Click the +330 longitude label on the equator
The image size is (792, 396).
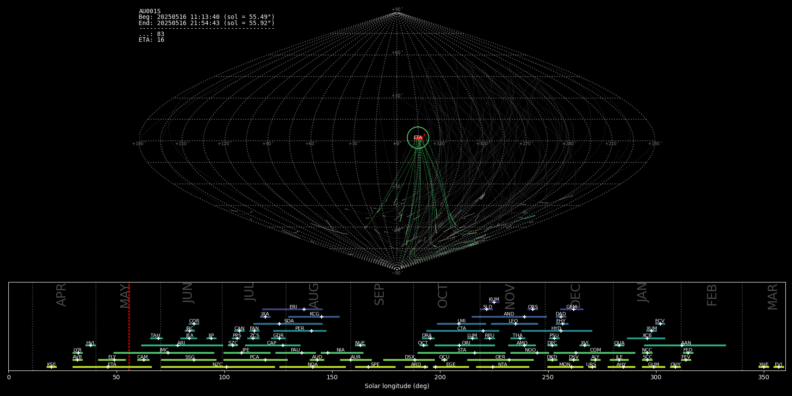tap(439, 144)
